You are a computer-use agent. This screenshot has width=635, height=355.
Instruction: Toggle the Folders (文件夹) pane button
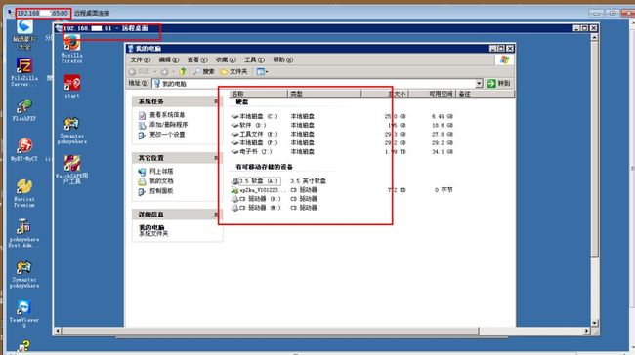[233, 71]
